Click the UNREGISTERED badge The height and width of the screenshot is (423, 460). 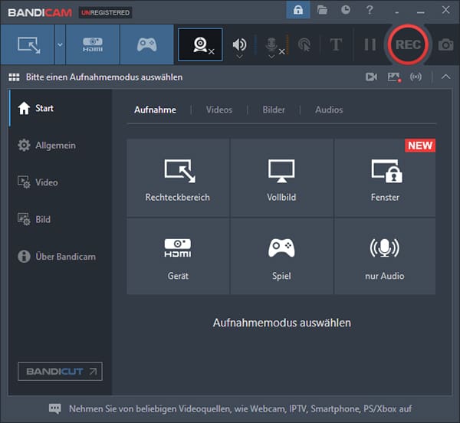click(105, 12)
